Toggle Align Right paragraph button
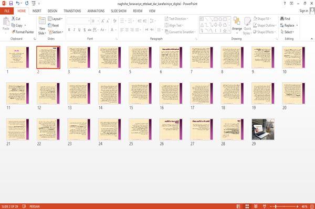315x209 pixels. (132, 30)
